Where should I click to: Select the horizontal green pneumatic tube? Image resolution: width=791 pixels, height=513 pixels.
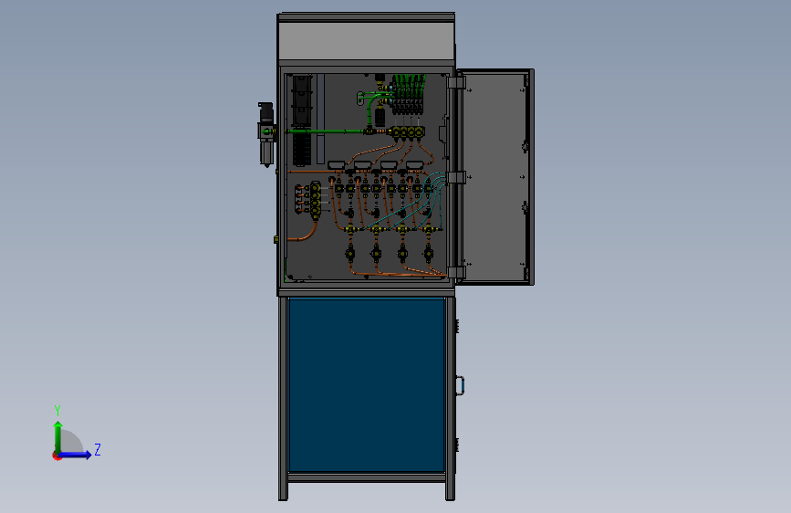tap(328, 131)
